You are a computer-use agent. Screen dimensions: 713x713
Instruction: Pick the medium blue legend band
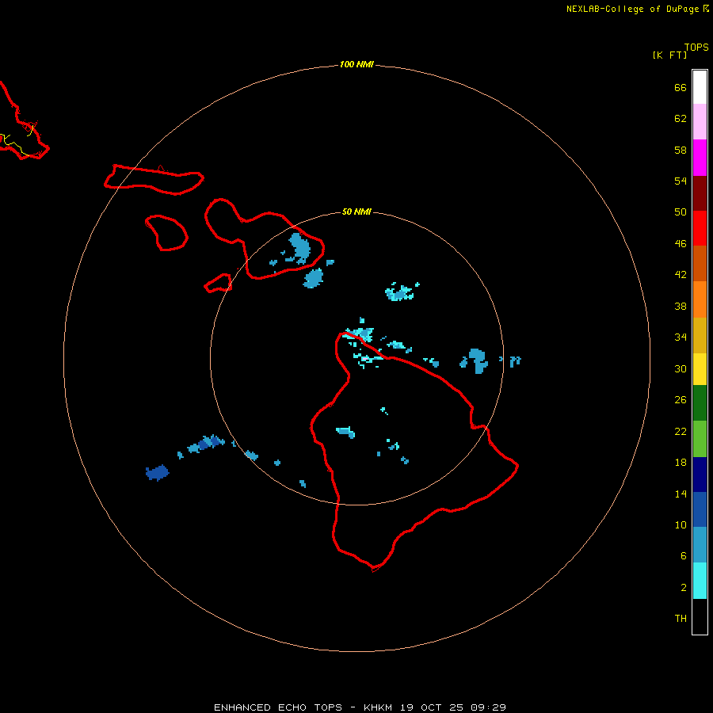point(700,509)
